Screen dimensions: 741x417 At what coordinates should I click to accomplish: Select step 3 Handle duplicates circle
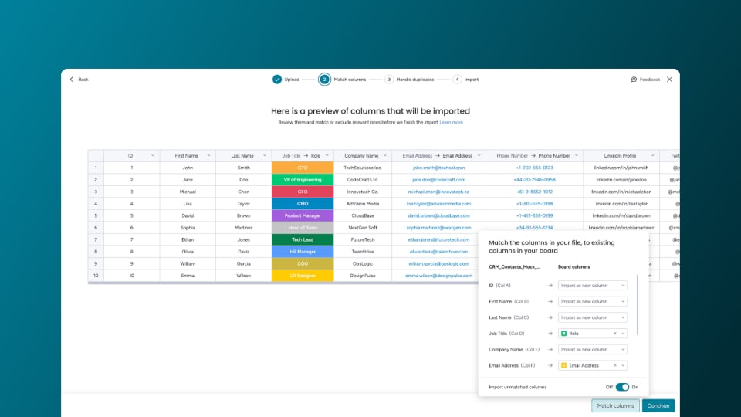(x=389, y=80)
